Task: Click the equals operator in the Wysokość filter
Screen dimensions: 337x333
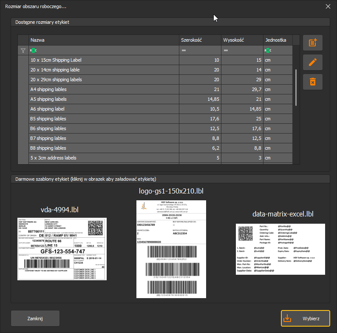Action: tap(226, 50)
